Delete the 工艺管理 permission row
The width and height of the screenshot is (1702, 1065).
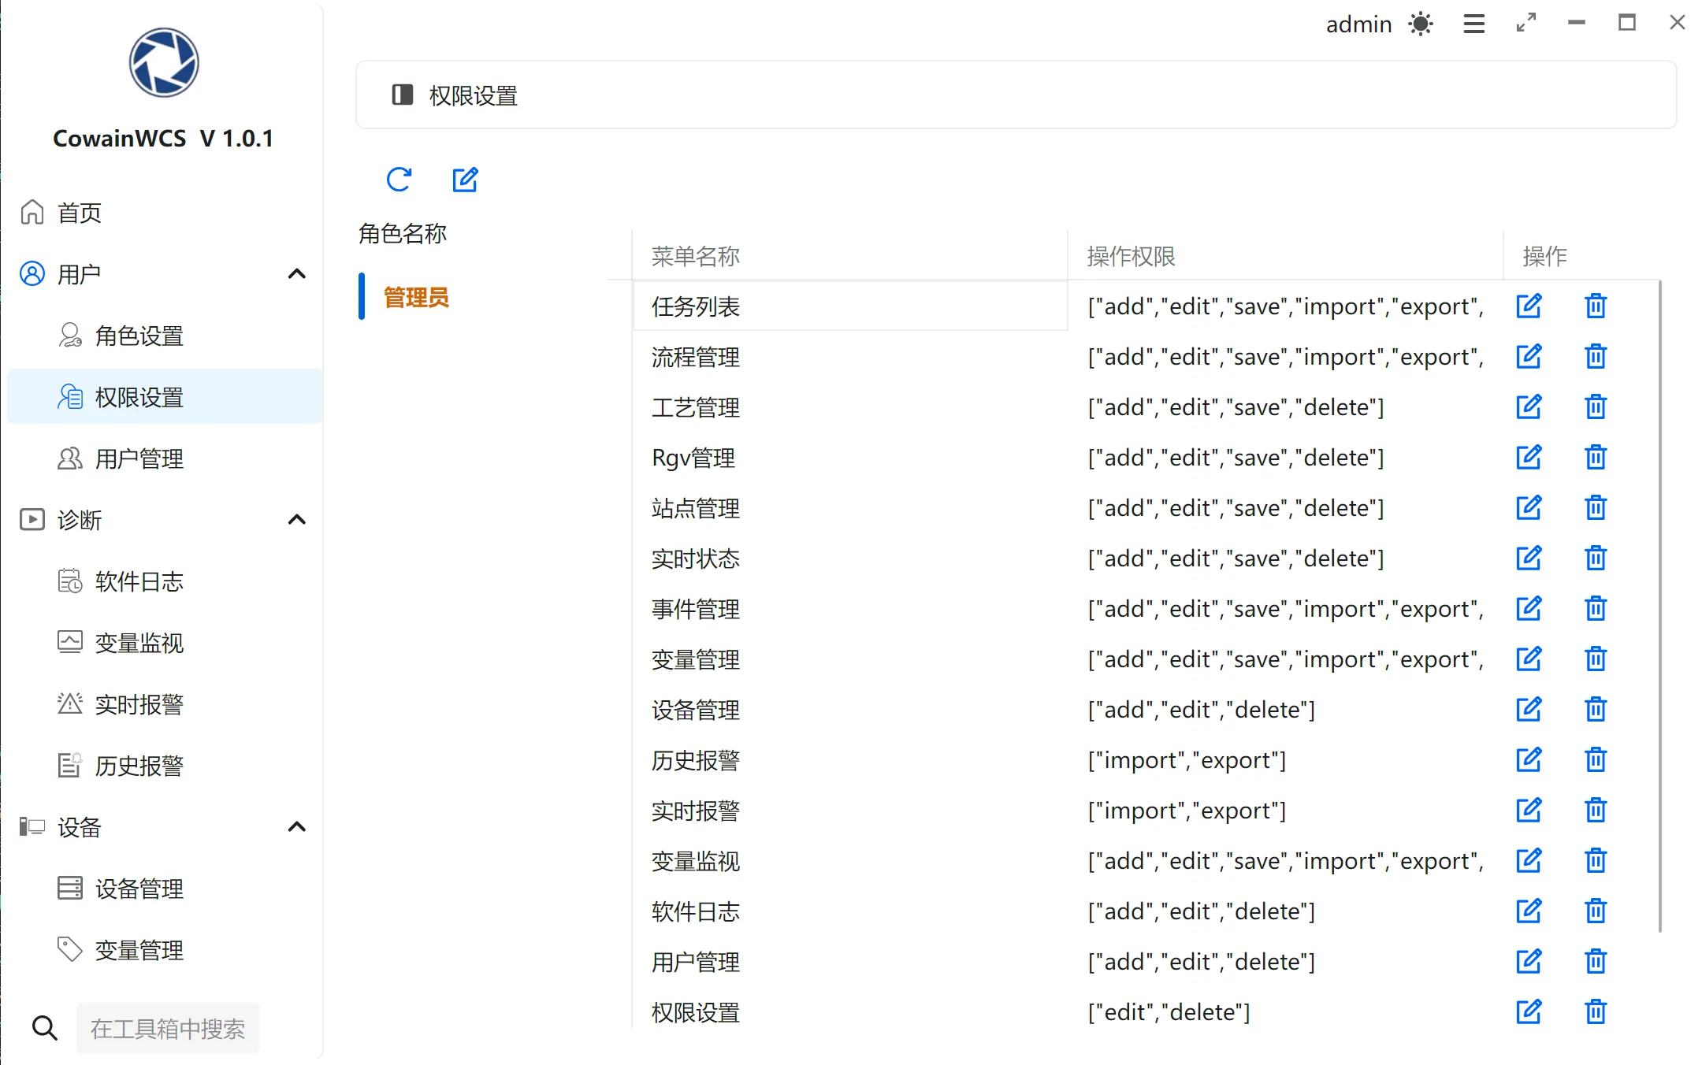[x=1595, y=407]
